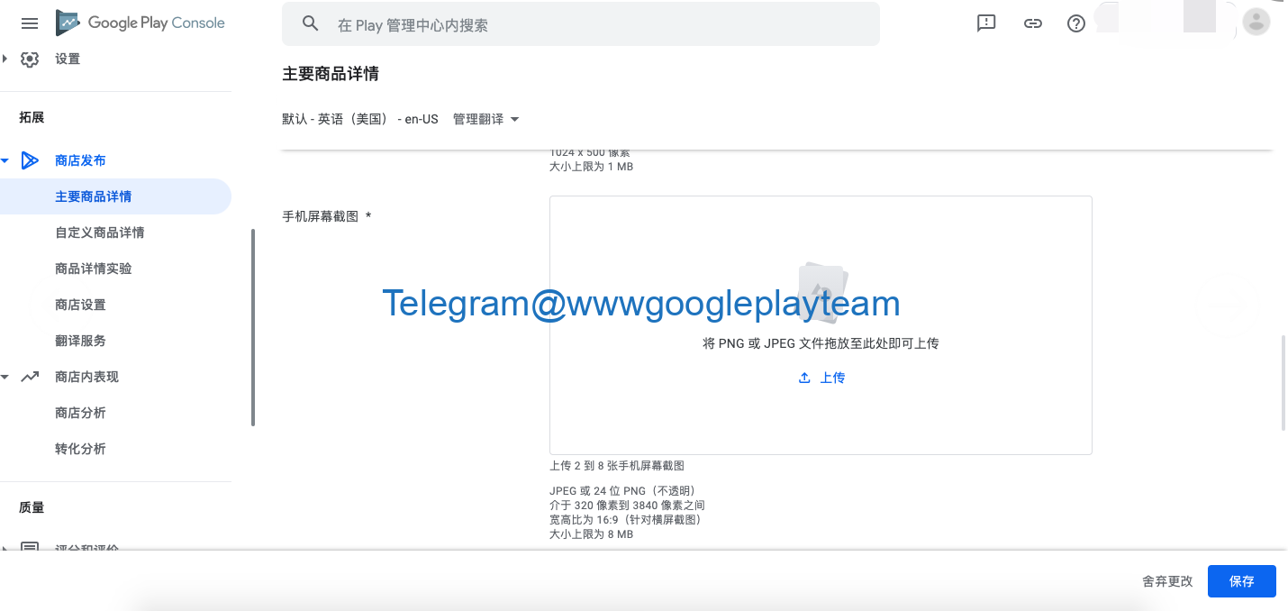Click the Google Play Console logo
1288x611 pixels.
click(x=141, y=23)
